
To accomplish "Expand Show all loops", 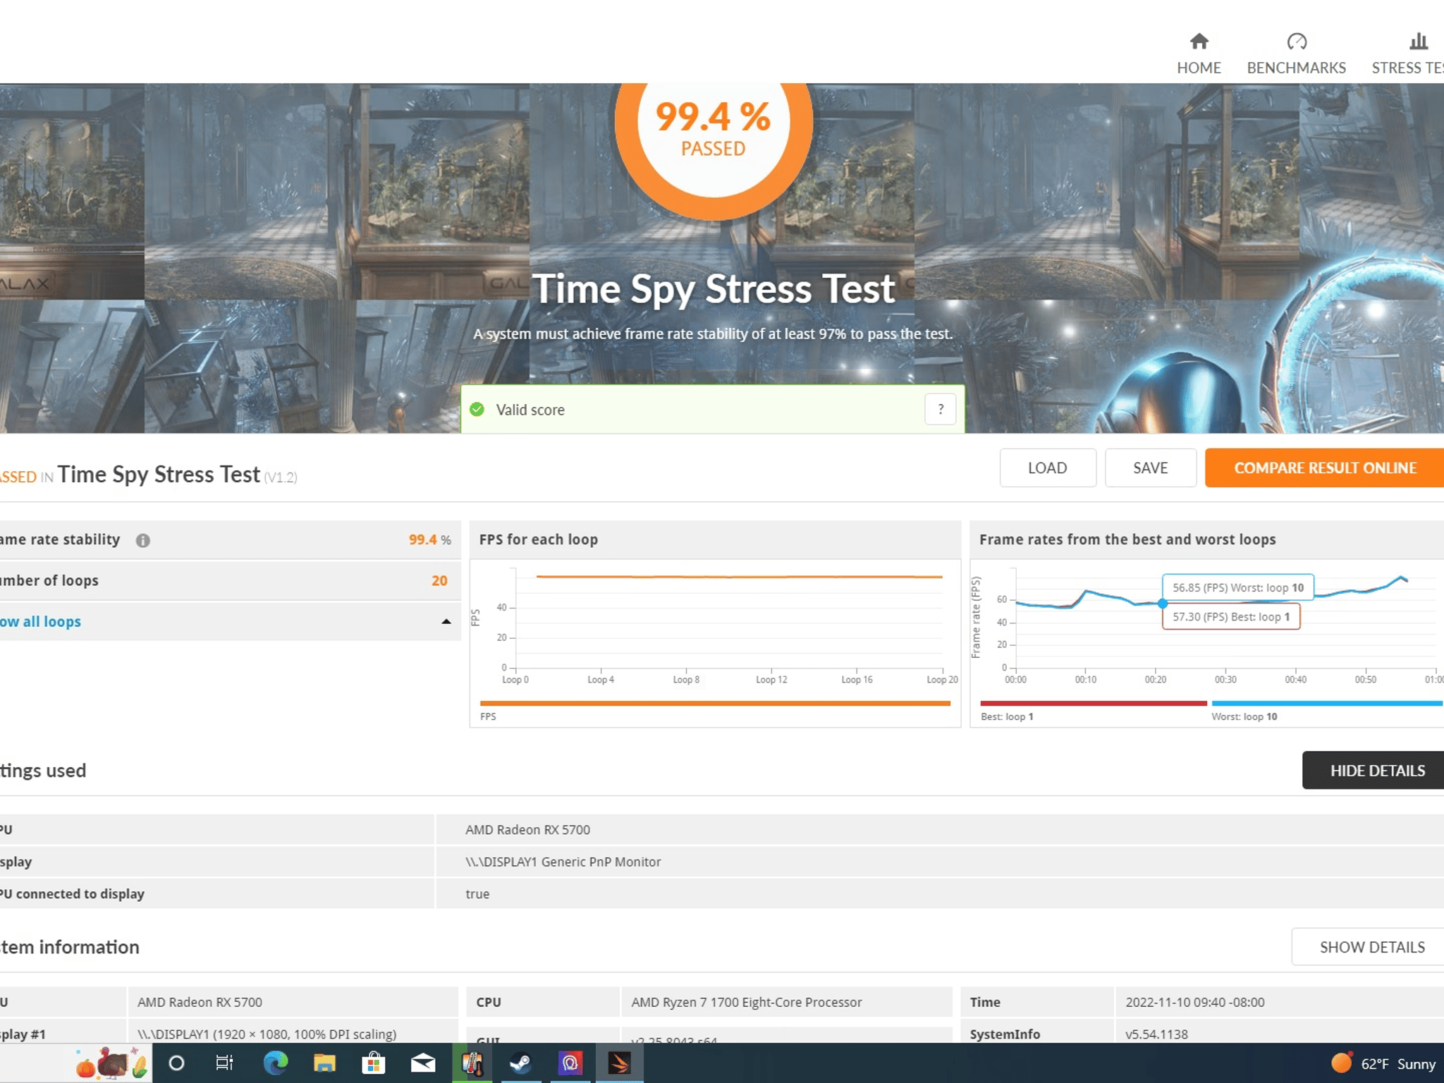I will (39, 621).
